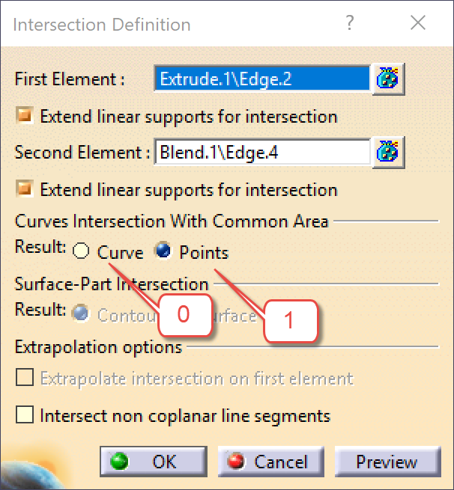Click the Intersection Definition title bar
The height and width of the screenshot is (490, 454).
[172, 24]
